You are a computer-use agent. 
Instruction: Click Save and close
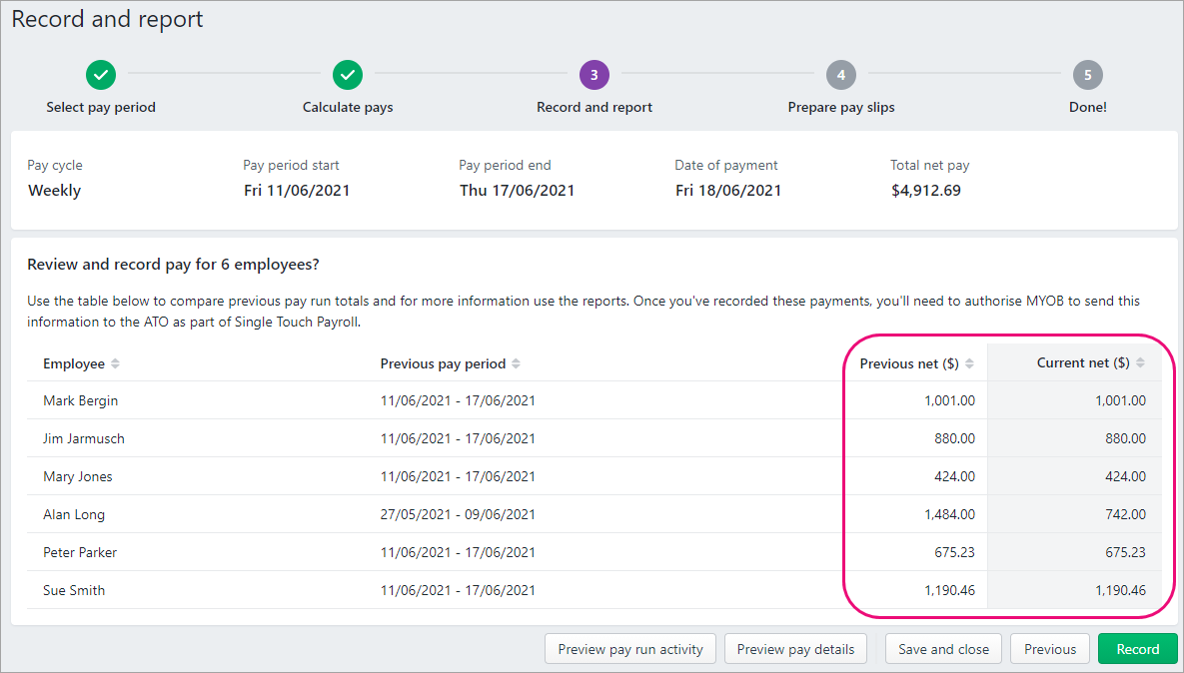(x=943, y=649)
